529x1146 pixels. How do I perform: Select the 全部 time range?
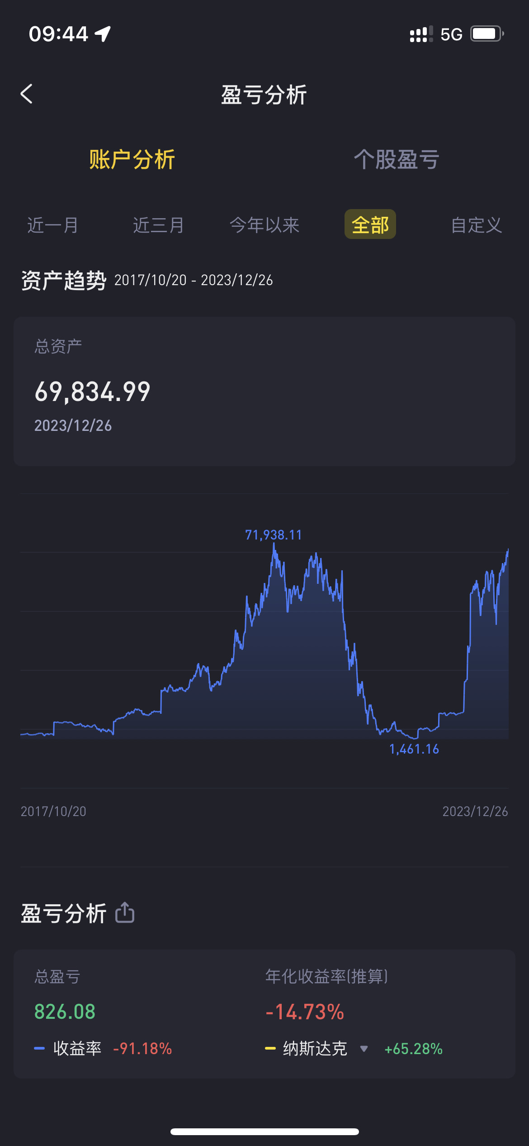[370, 224]
